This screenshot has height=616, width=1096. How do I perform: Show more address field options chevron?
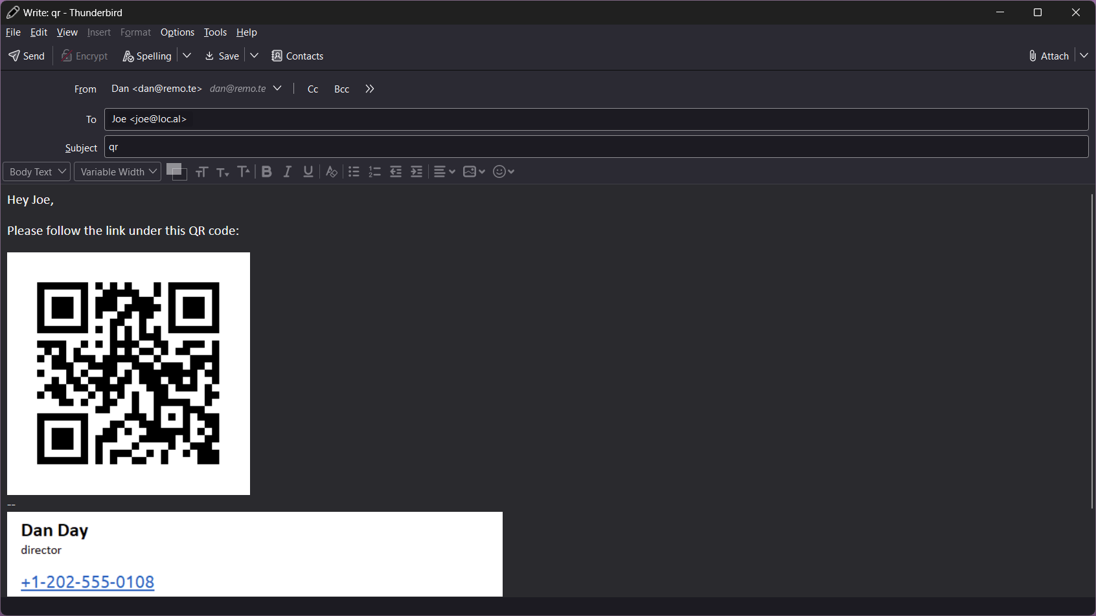(x=370, y=89)
